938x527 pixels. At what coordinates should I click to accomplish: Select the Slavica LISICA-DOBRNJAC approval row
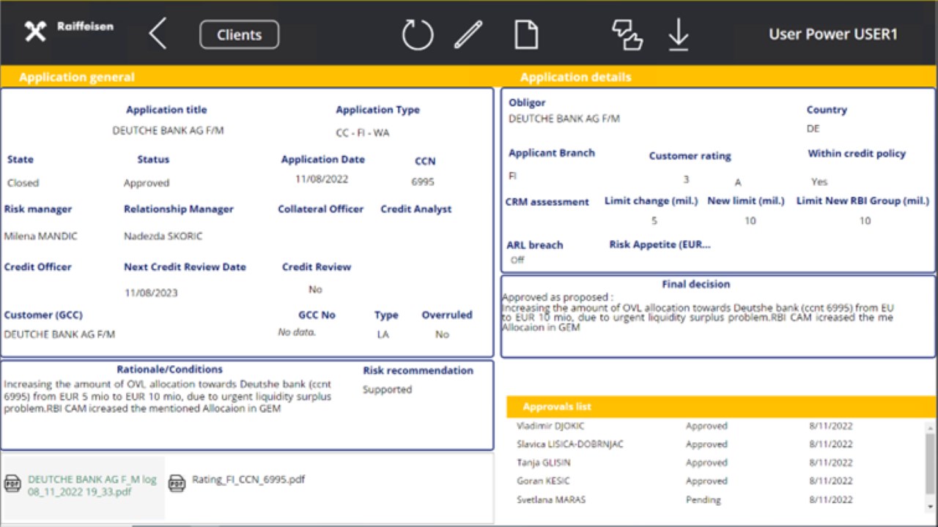[715, 444]
